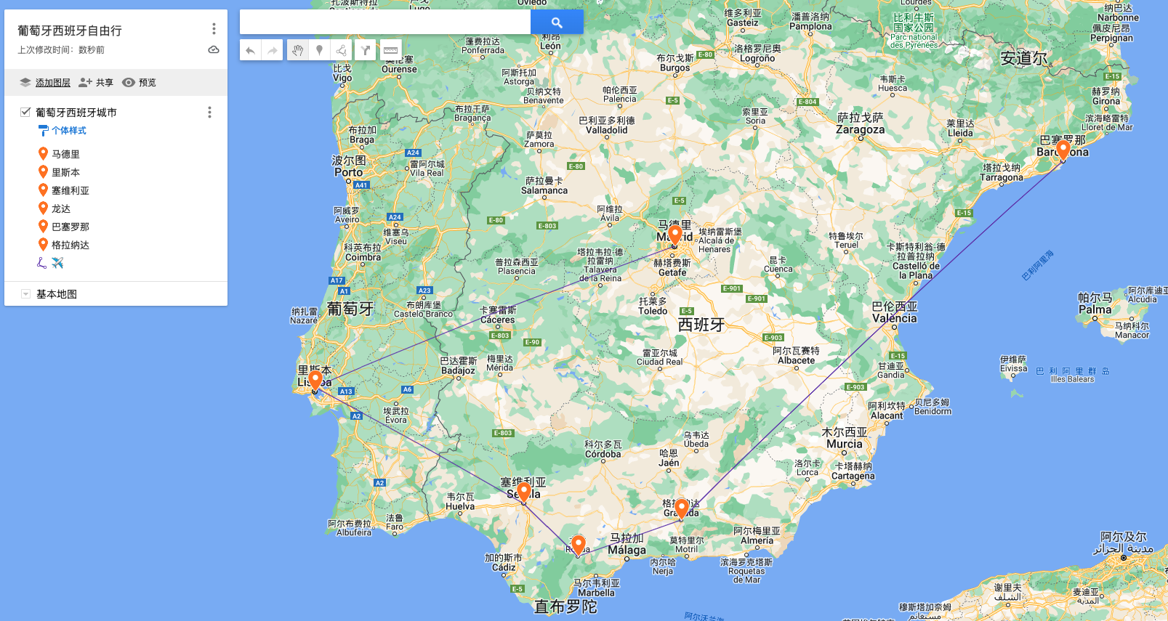The height and width of the screenshot is (621, 1168).
Task: Open map options three-dot menu beside title
Action: pyautogui.click(x=214, y=29)
